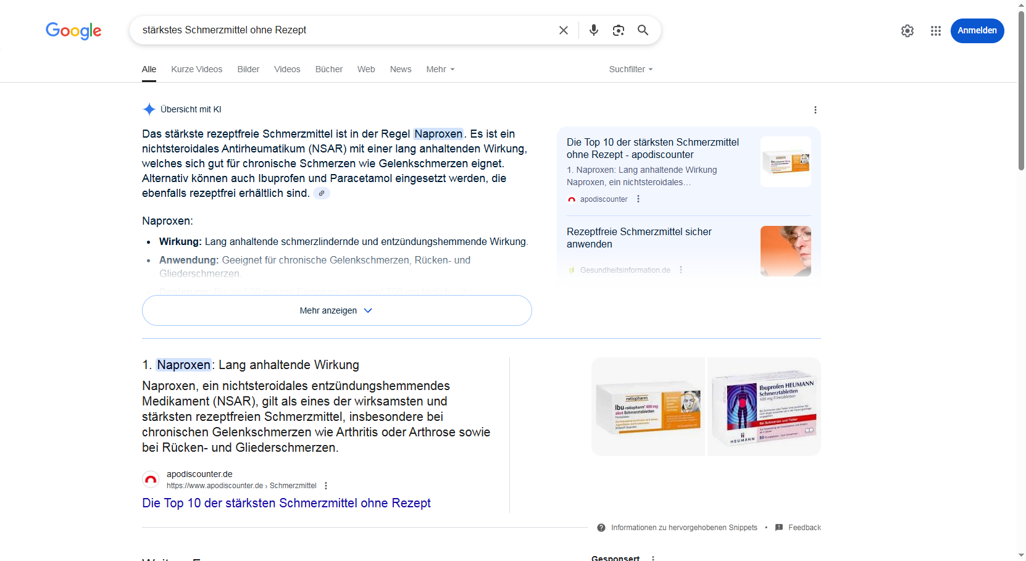Switch to News tab
The image size is (1026, 561).
click(x=401, y=69)
